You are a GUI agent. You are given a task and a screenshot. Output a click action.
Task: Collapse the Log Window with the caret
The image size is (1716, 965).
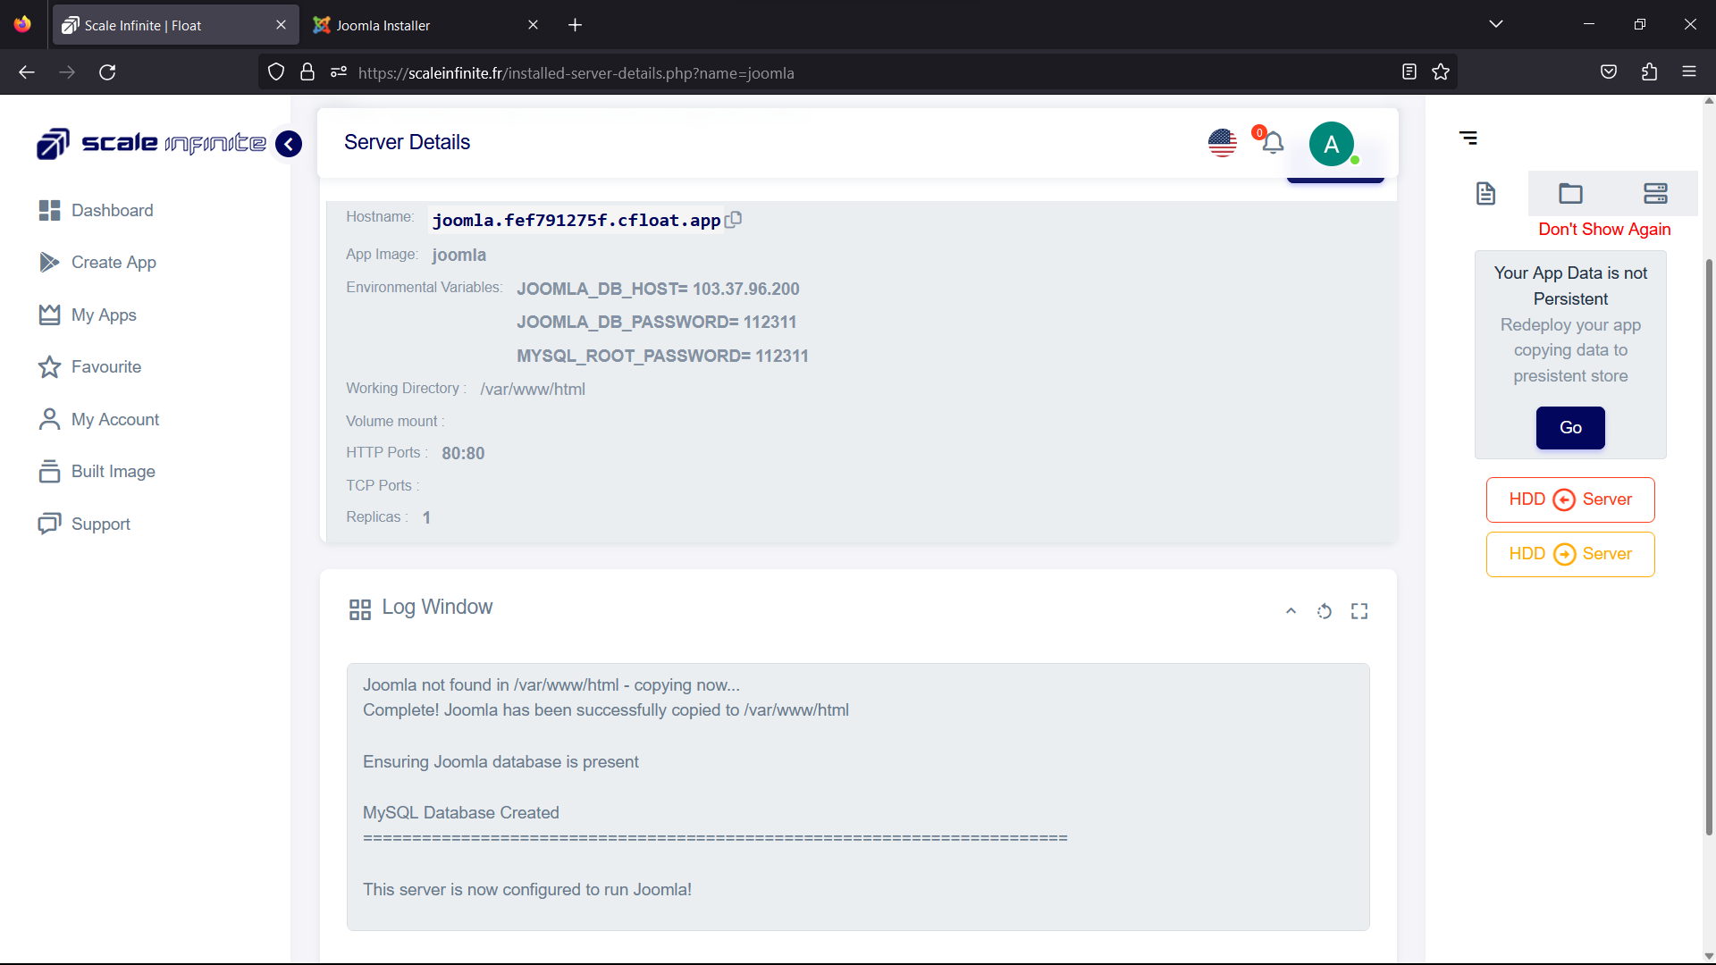1291,611
